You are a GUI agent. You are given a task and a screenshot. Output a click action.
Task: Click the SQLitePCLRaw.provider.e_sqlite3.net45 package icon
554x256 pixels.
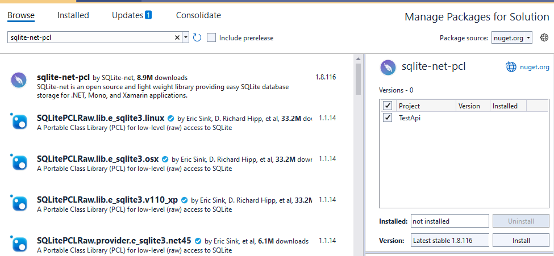point(18,244)
